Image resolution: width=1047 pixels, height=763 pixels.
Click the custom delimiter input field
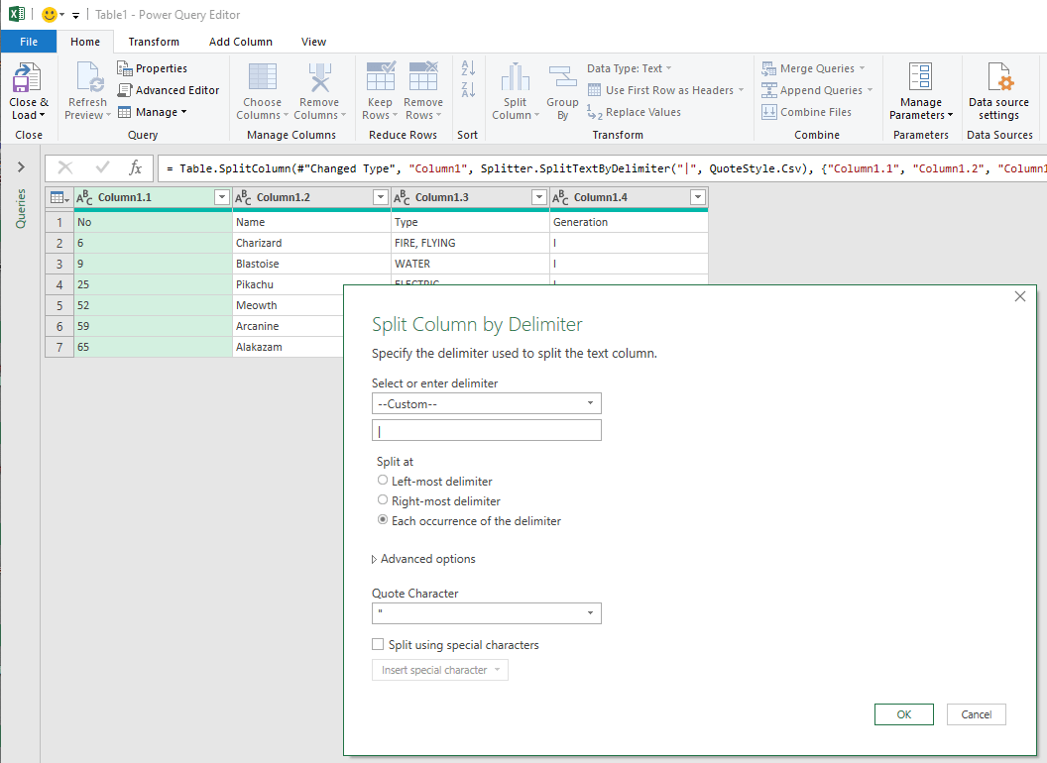click(x=486, y=431)
